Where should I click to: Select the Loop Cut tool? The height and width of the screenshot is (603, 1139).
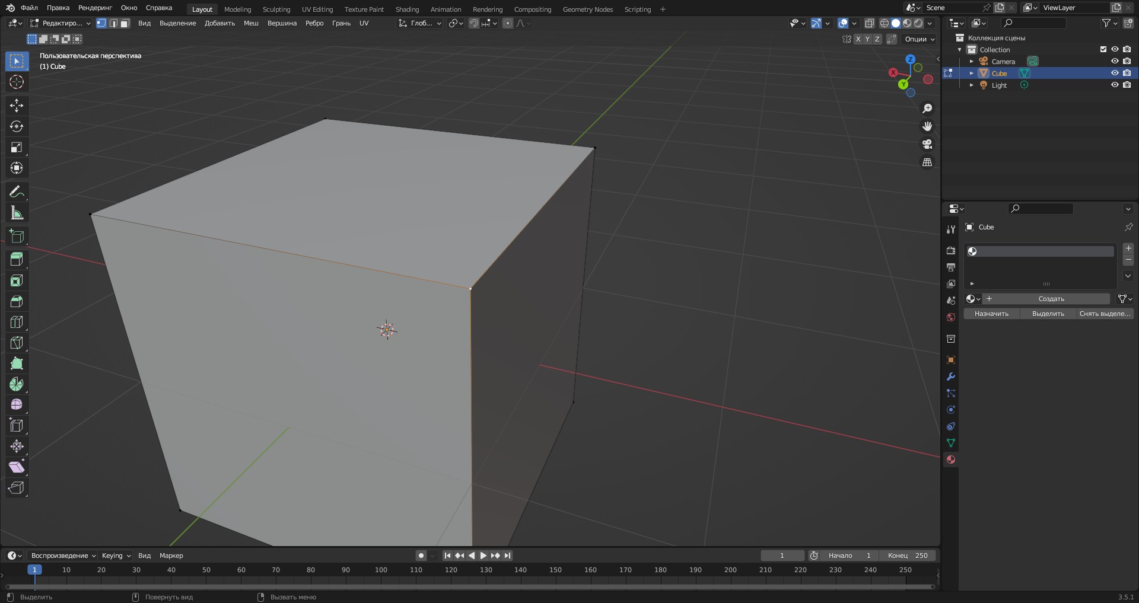[17, 322]
